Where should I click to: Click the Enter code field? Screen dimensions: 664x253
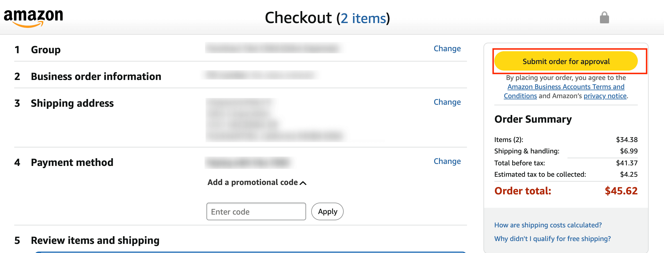[256, 211]
